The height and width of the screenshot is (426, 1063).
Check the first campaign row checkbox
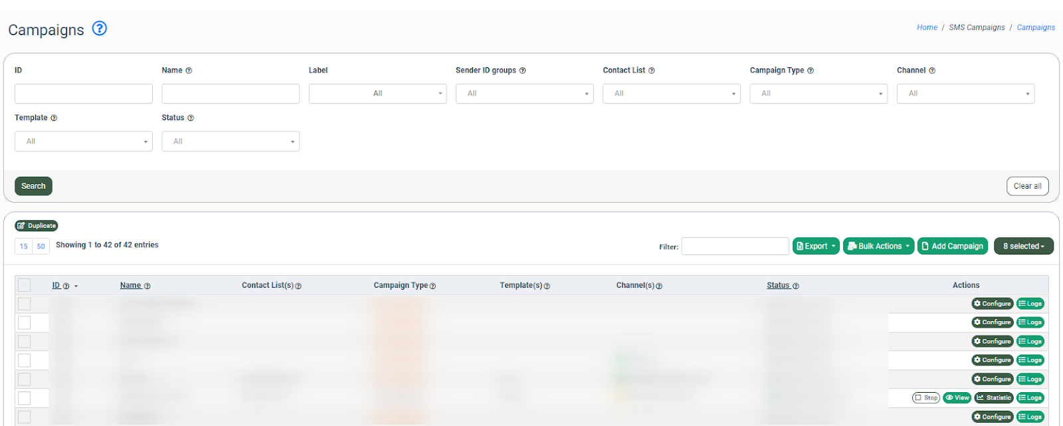coord(25,304)
